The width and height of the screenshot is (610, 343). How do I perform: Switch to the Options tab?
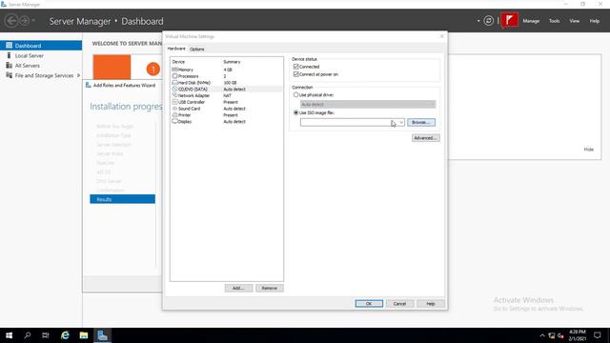[x=197, y=50]
